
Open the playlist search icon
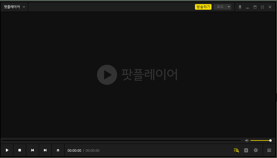(x=236, y=150)
